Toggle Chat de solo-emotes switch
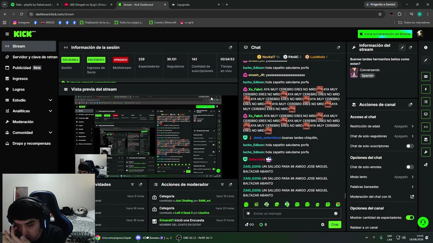433x243 pixels. pos(410,167)
